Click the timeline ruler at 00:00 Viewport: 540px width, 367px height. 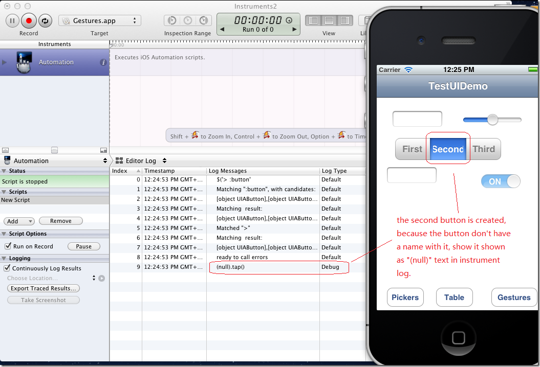[x=117, y=44]
